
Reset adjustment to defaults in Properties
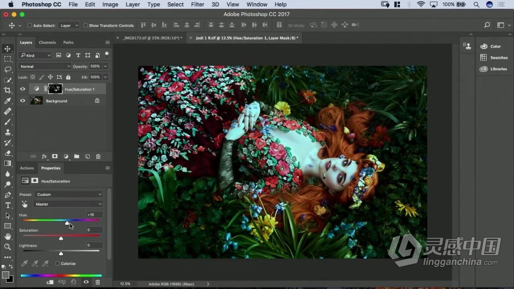[x=73, y=282]
